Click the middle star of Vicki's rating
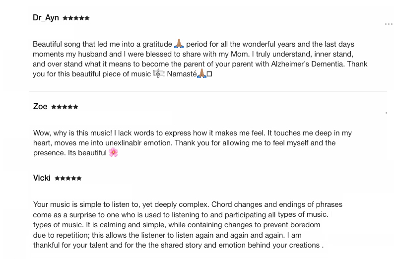 68,178
